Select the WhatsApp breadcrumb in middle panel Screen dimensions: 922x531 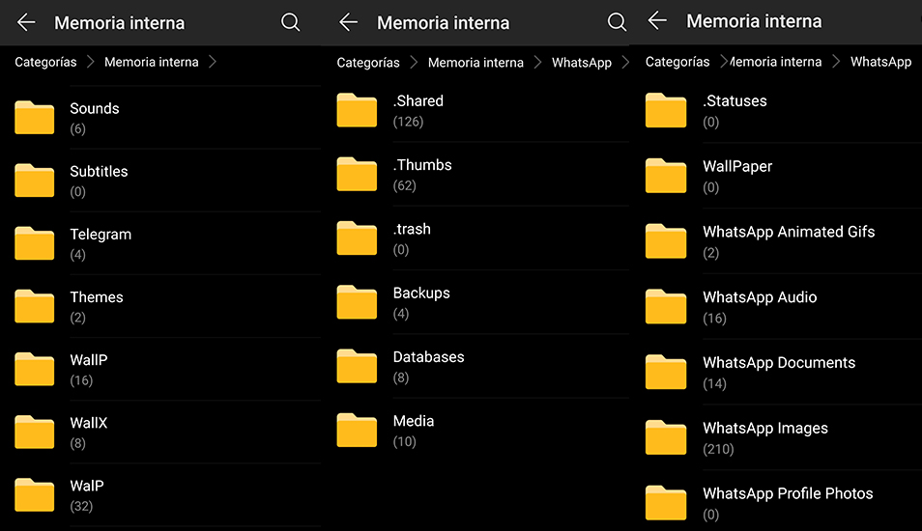point(582,62)
